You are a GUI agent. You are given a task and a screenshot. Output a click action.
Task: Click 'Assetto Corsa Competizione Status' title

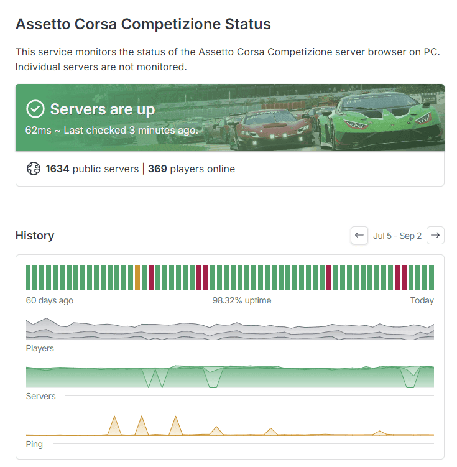pos(143,24)
